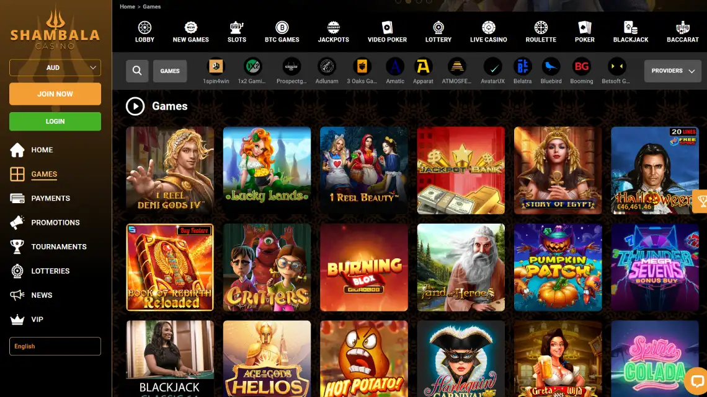Screen dimensions: 707x397
Task: Open the Jackpots category
Action: 333,32
